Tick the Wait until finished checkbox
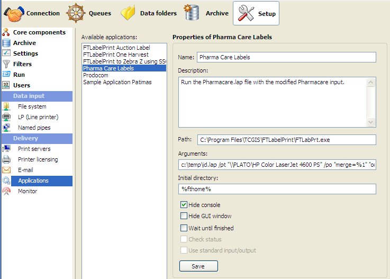The image size is (390, 279). [184, 228]
